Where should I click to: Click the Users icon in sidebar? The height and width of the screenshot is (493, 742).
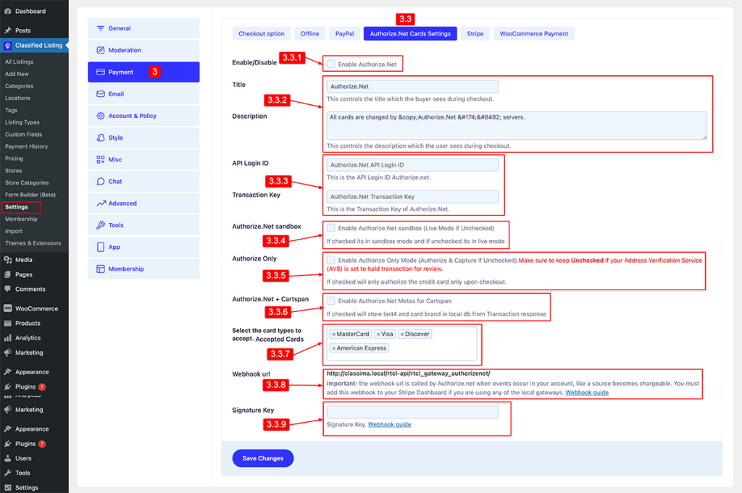pyautogui.click(x=7, y=458)
